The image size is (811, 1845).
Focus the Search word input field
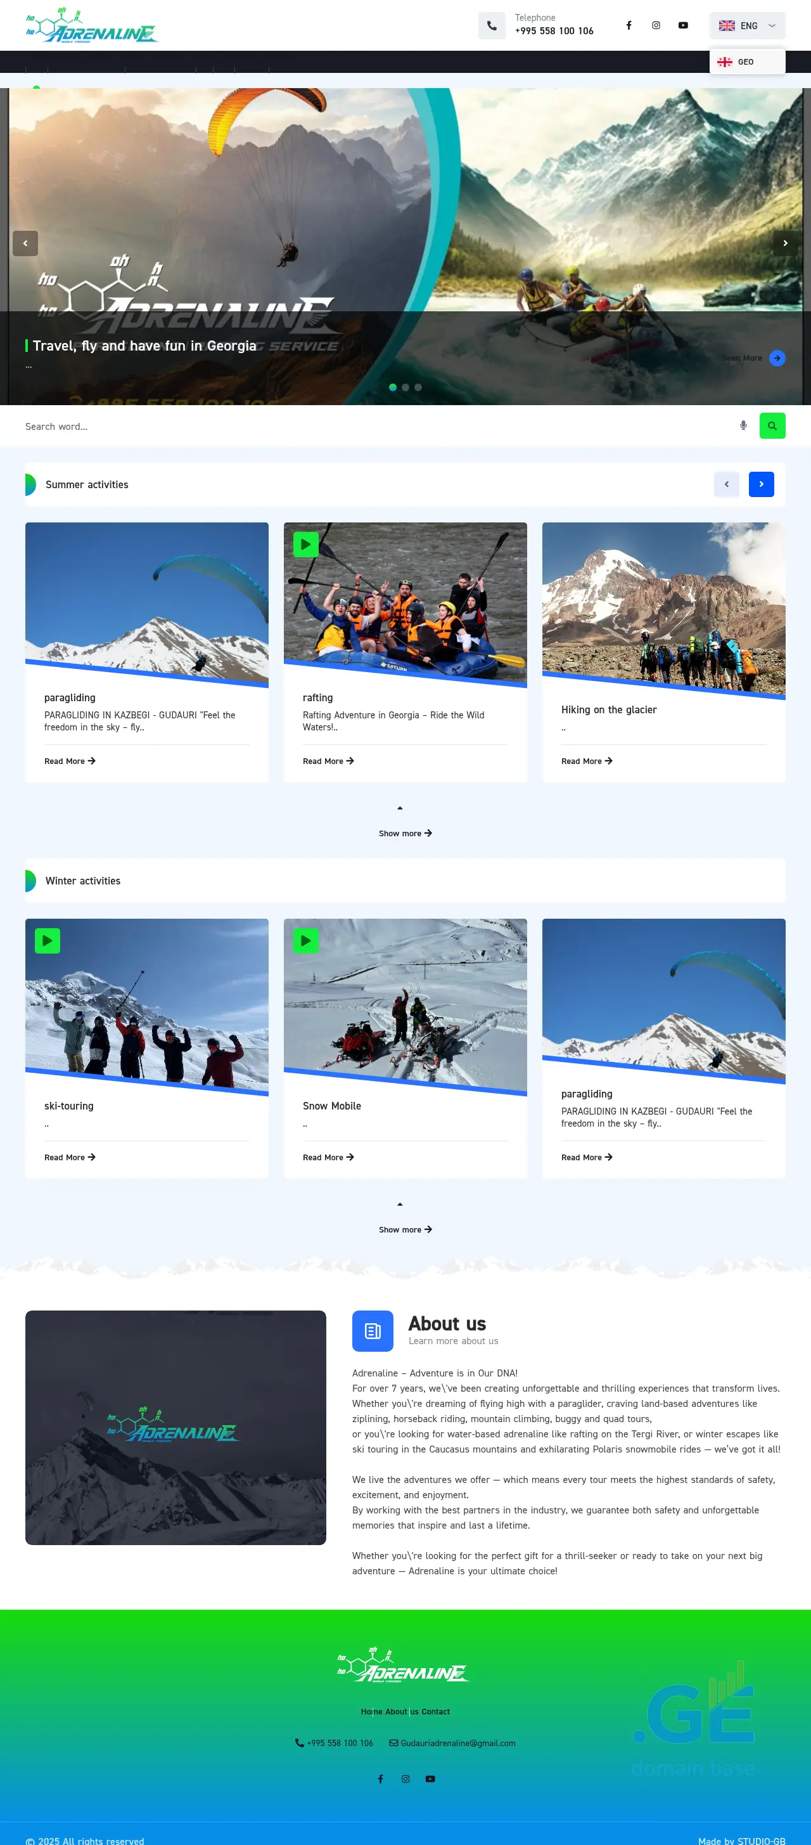coord(376,426)
